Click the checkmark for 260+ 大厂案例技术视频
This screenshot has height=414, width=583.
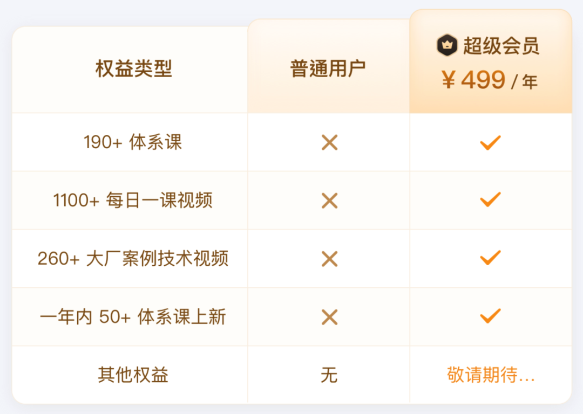pos(490,258)
